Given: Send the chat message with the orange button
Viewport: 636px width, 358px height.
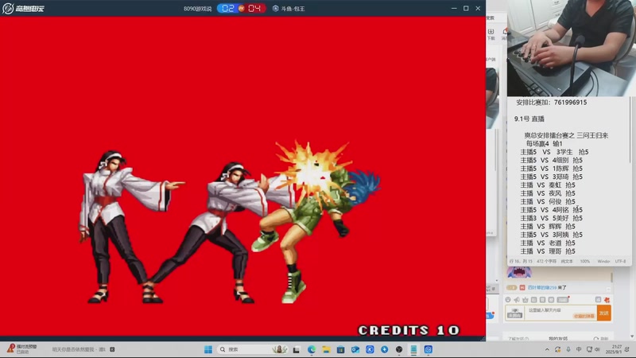Looking at the screenshot, I should pos(604,313).
